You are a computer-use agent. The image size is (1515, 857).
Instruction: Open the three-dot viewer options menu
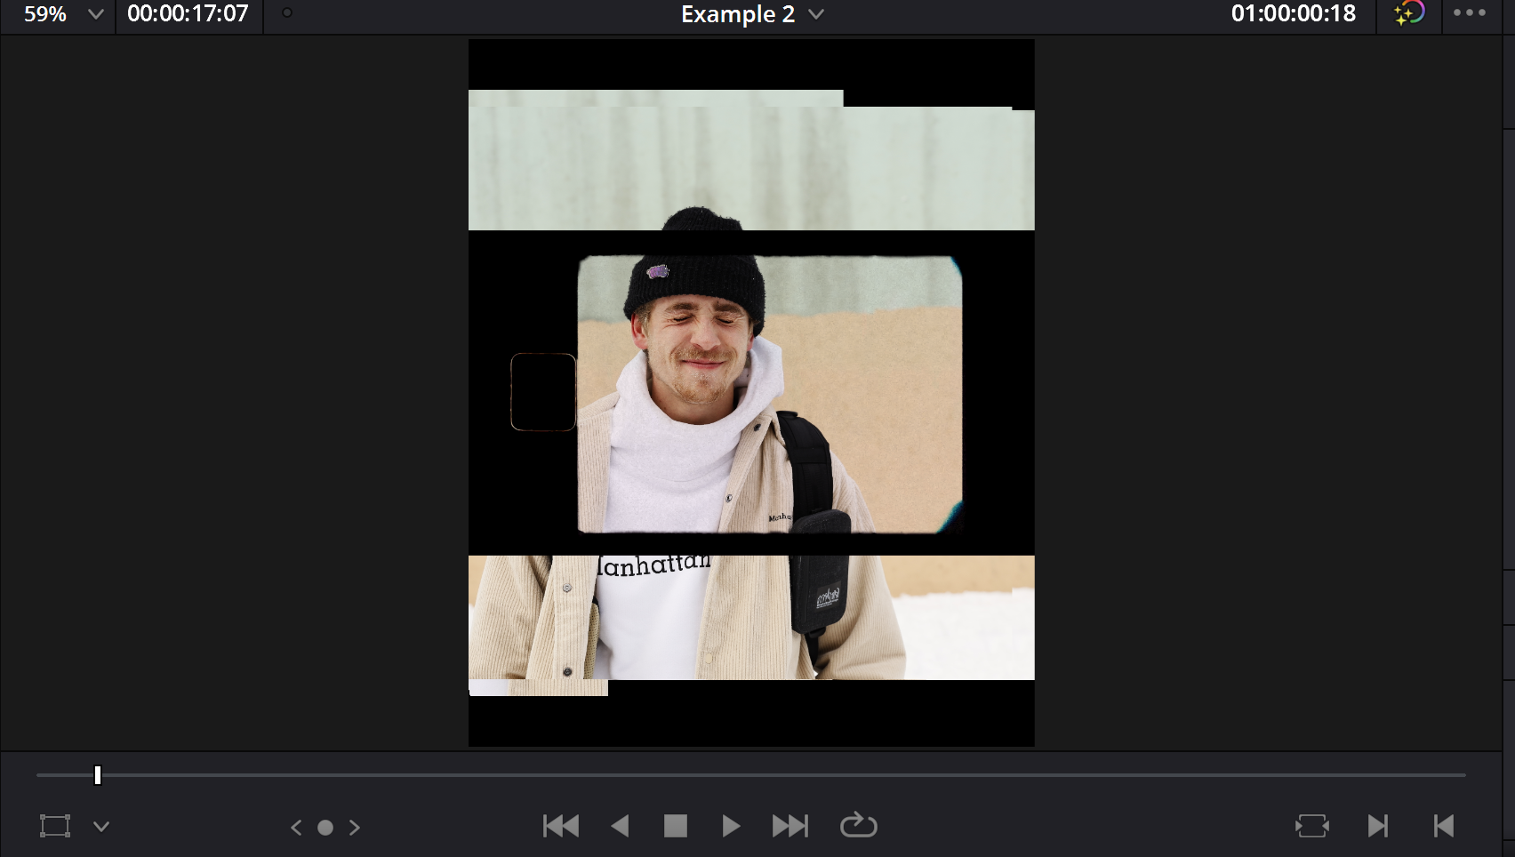click(x=1470, y=13)
